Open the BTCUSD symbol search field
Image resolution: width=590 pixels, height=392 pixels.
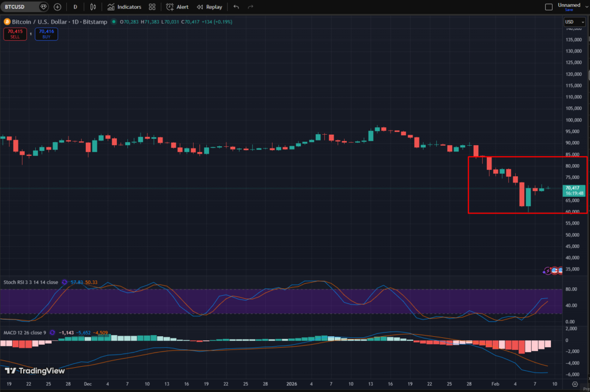(17, 6)
